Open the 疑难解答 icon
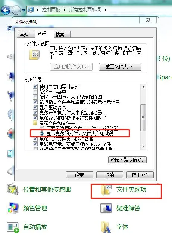Image resolution: width=172 pixels, height=245 pixels. [x=106, y=208]
